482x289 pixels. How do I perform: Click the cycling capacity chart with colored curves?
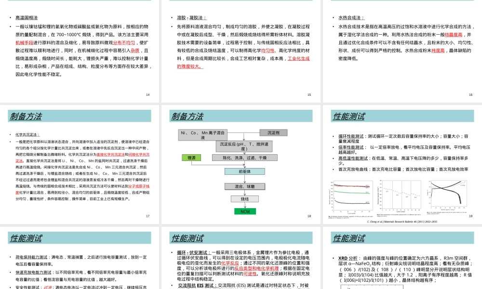click(x=351, y=197)
